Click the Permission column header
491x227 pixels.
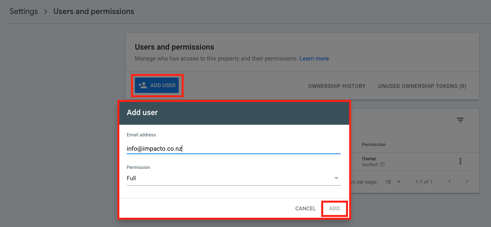pos(374,144)
